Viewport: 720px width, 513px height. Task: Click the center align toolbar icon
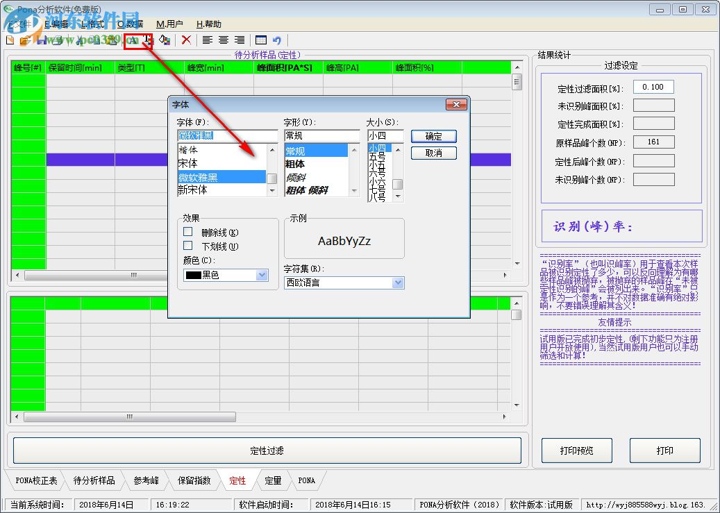point(224,40)
